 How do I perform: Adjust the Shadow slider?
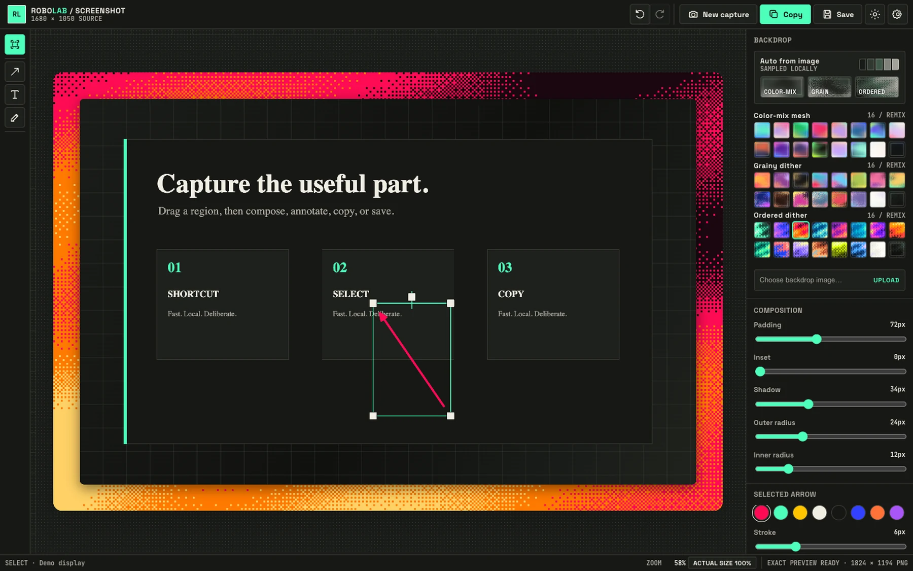pos(830,404)
